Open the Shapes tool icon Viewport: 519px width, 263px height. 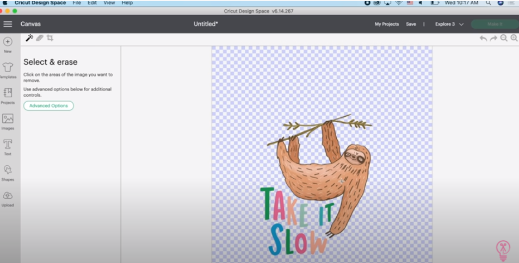click(x=8, y=170)
